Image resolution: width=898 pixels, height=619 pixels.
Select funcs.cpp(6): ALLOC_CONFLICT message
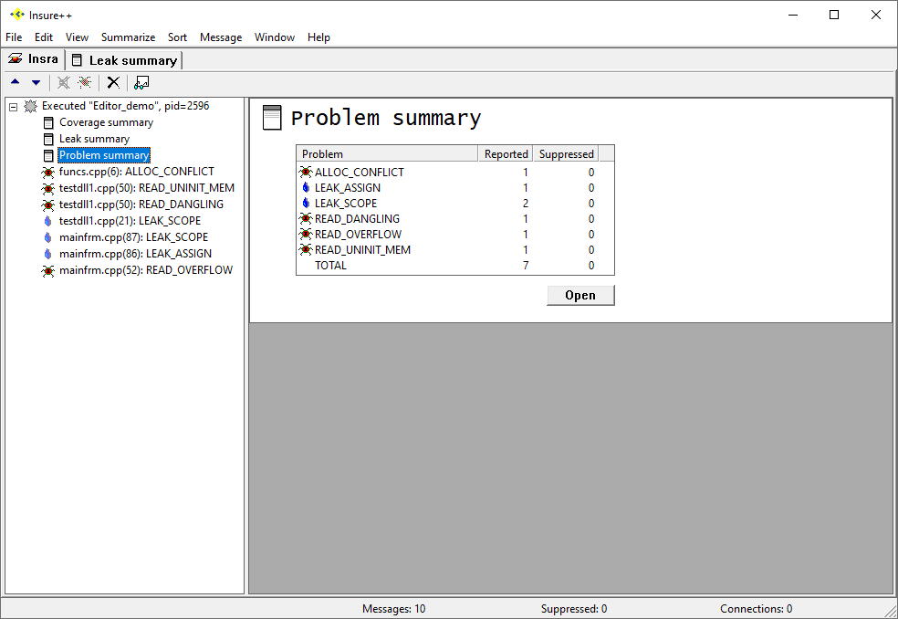(136, 172)
